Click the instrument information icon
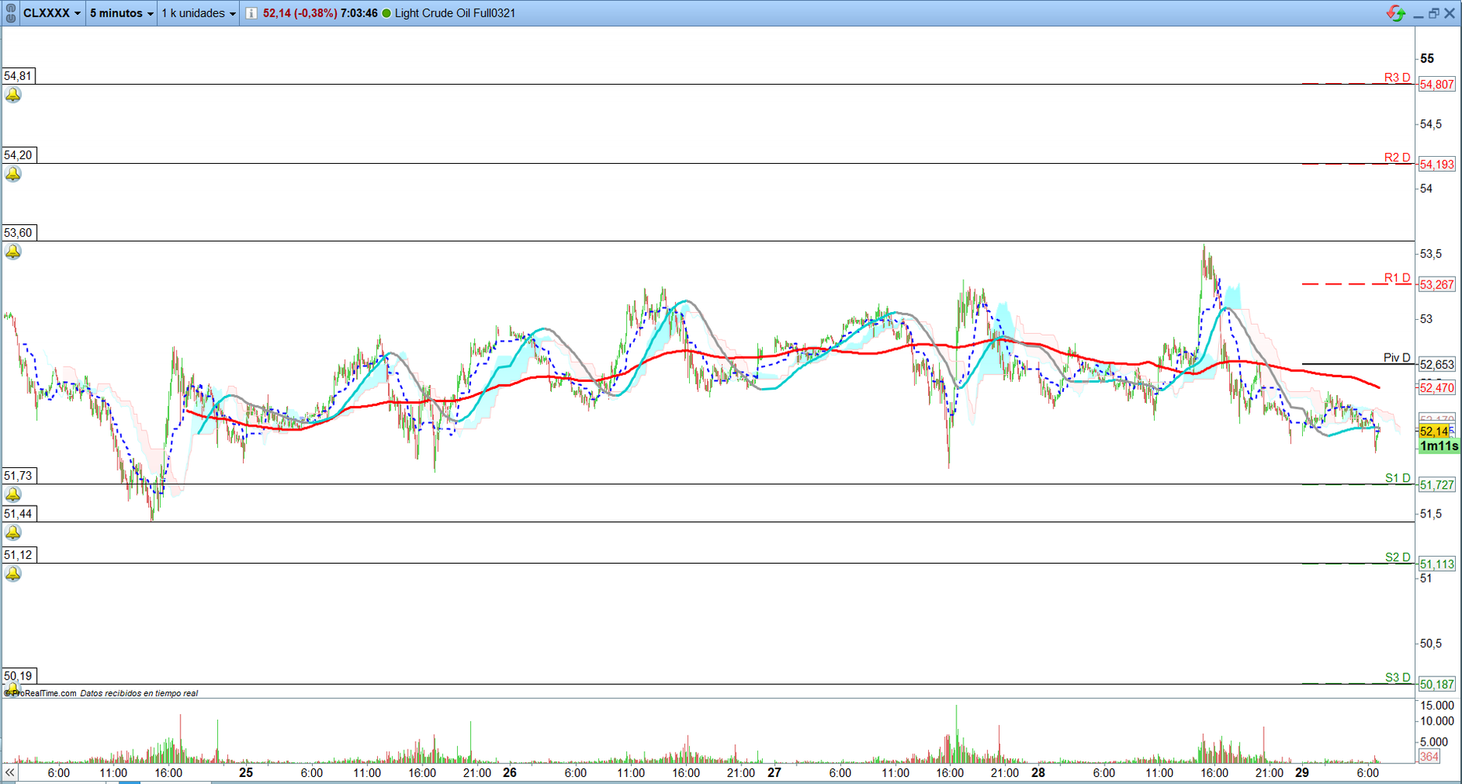This screenshot has height=784, width=1462. coord(251,13)
